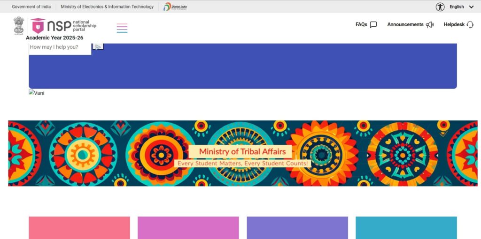This screenshot has height=239, width=481.
Task: Open the teal card at the bottom
Action: [406, 228]
